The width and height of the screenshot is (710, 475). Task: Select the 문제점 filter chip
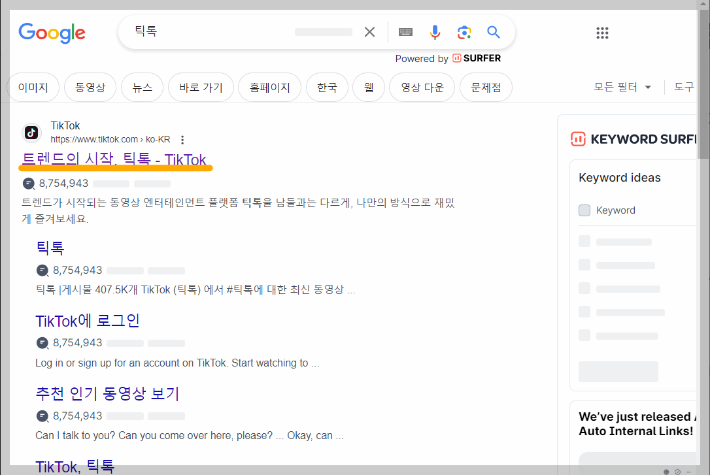tap(486, 88)
